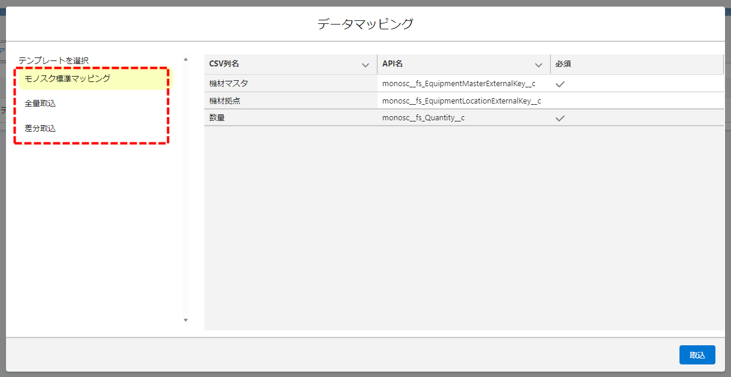Open the CSV列名 column chevron menu
Viewport: 731px width, 377px height.
365,65
